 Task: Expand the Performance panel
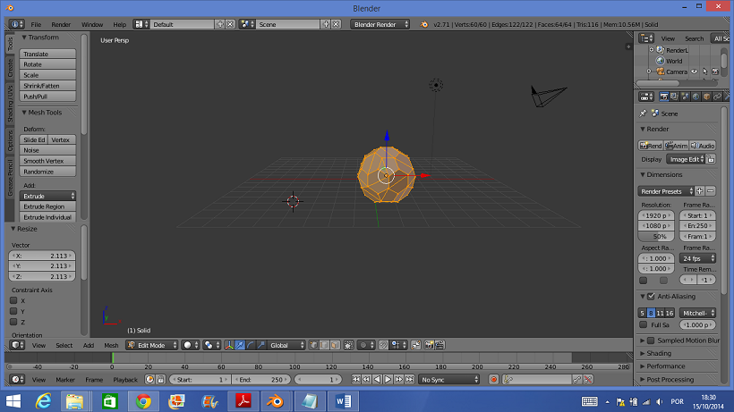pyautogui.click(x=665, y=366)
